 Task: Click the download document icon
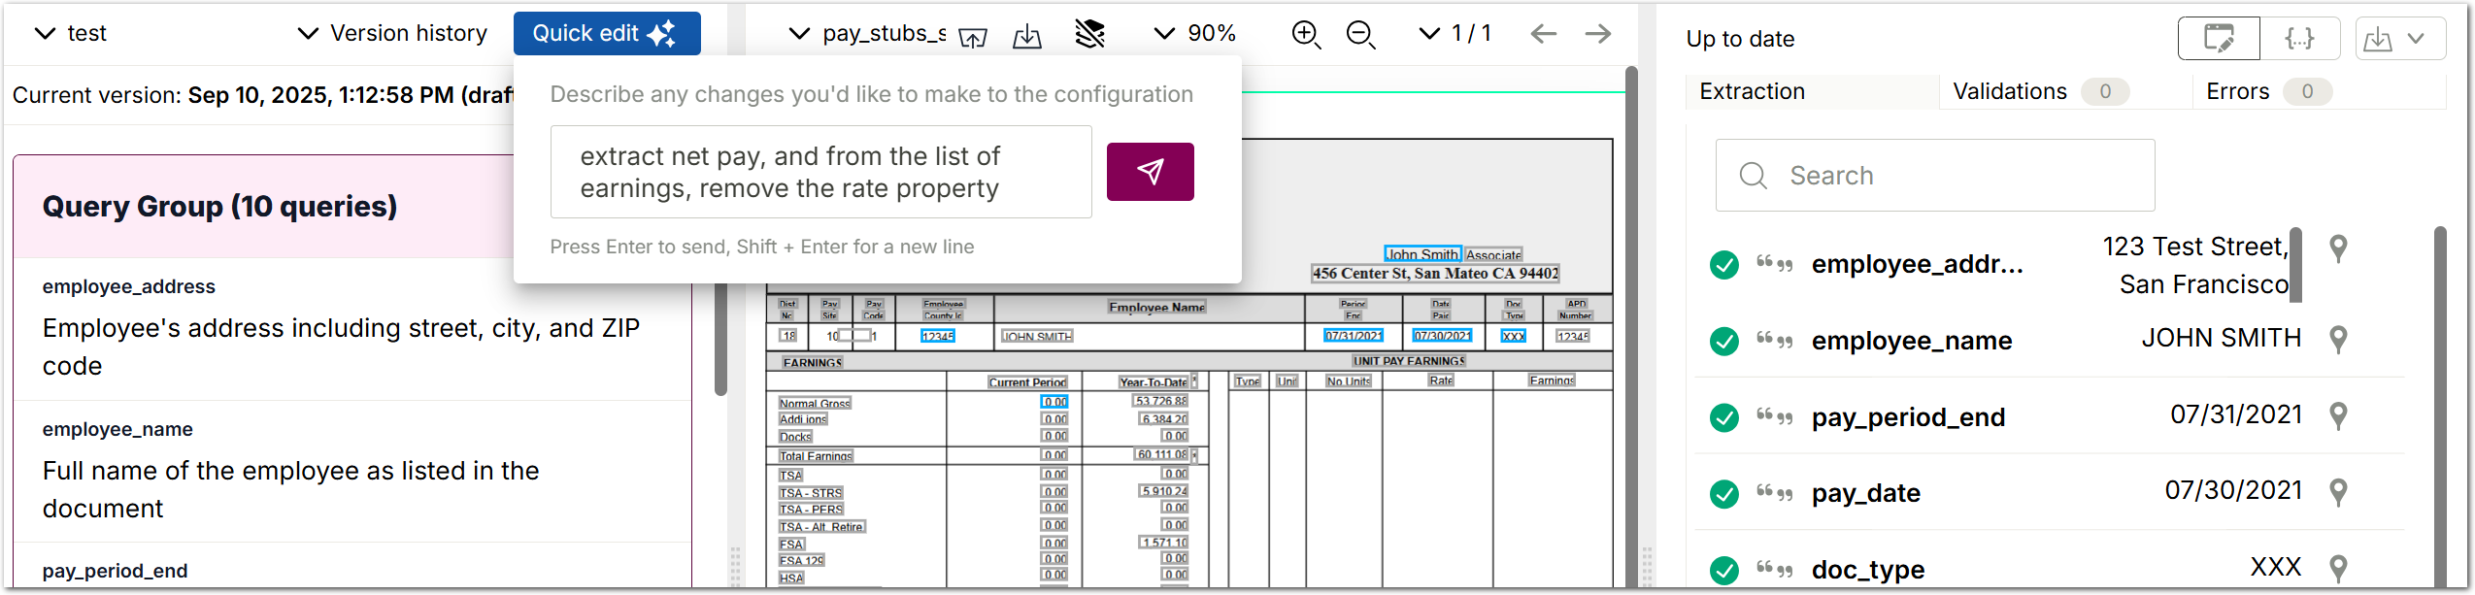coord(1026,36)
